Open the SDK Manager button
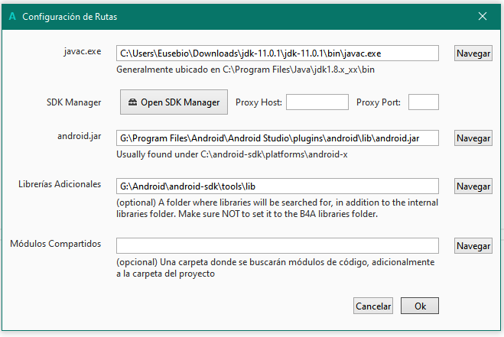The image size is (504, 337). click(x=174, y=102)
